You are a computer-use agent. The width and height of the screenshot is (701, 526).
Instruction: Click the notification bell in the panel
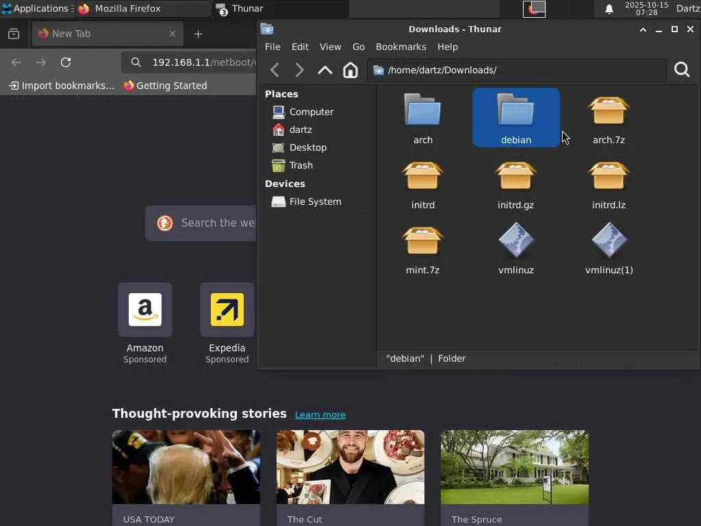point(609,9)
